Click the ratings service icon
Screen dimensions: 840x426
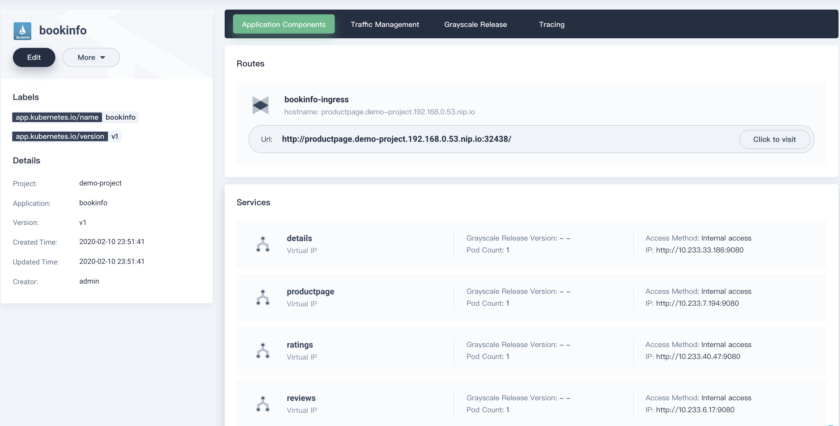(x=263, y=351)
